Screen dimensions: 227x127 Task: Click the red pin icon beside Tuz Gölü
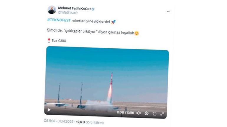click(x=49, y=40)
